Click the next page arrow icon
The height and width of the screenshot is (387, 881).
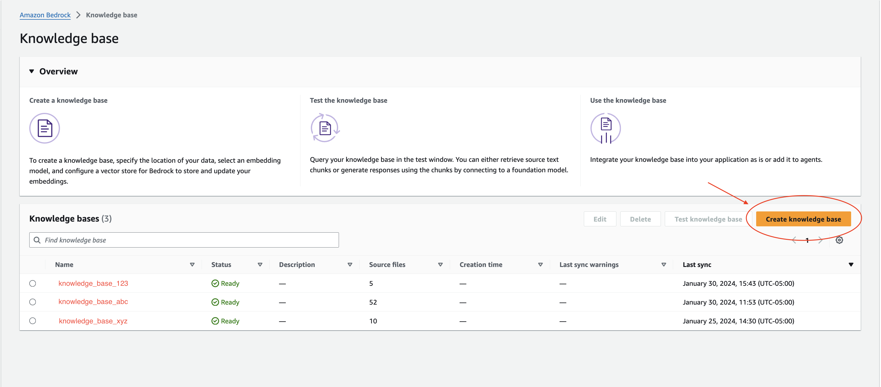[820, 240]
